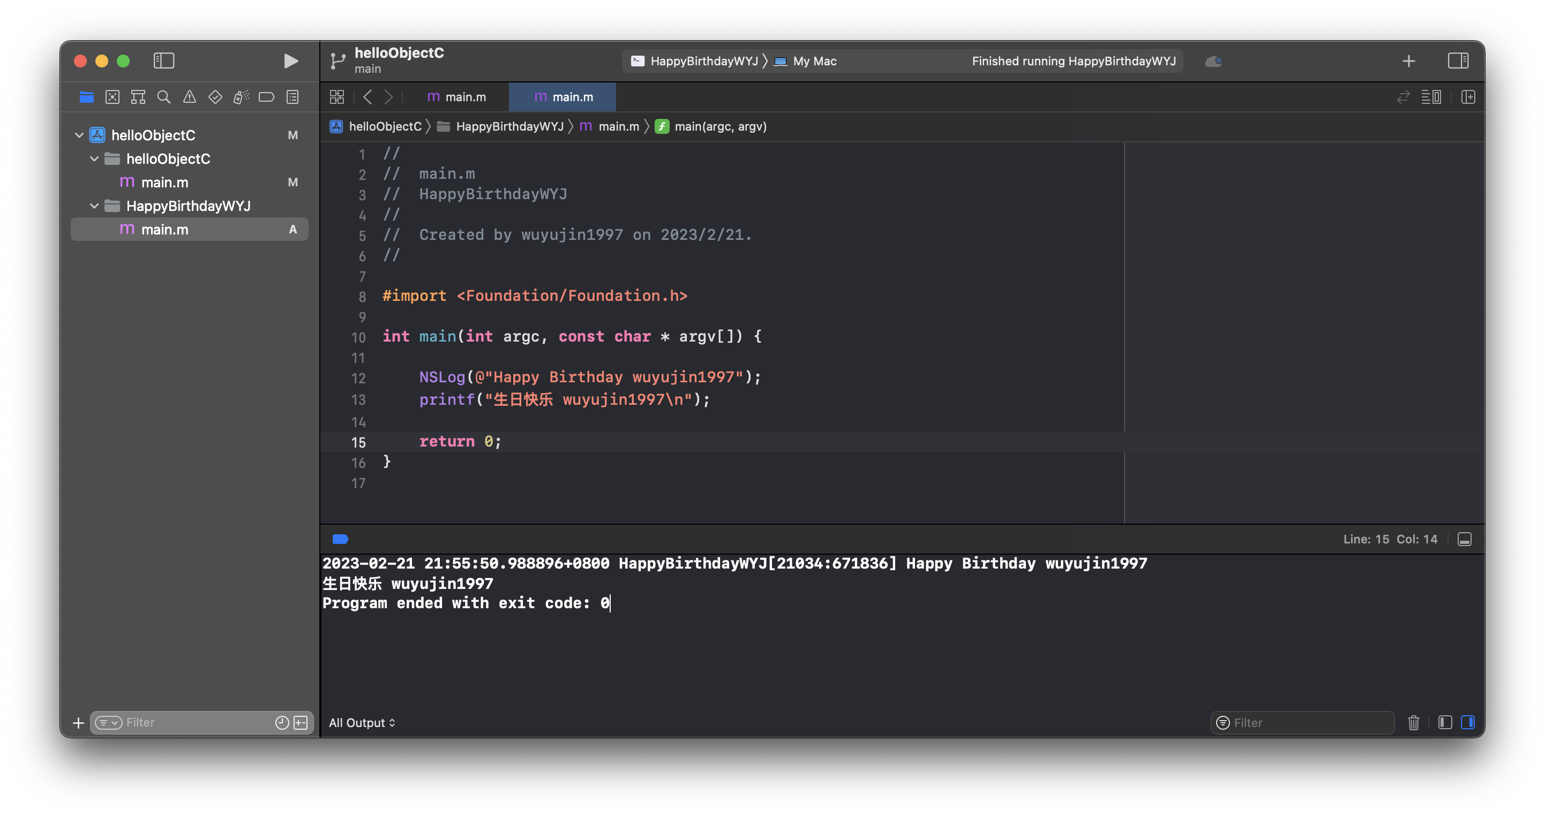Click the Finished running HappyBirthdayWYJ status
Screen dimensions: 1545x817
1074,61
